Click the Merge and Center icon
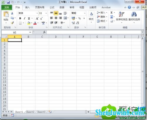147x120 pixels. (x=65, y=18)
